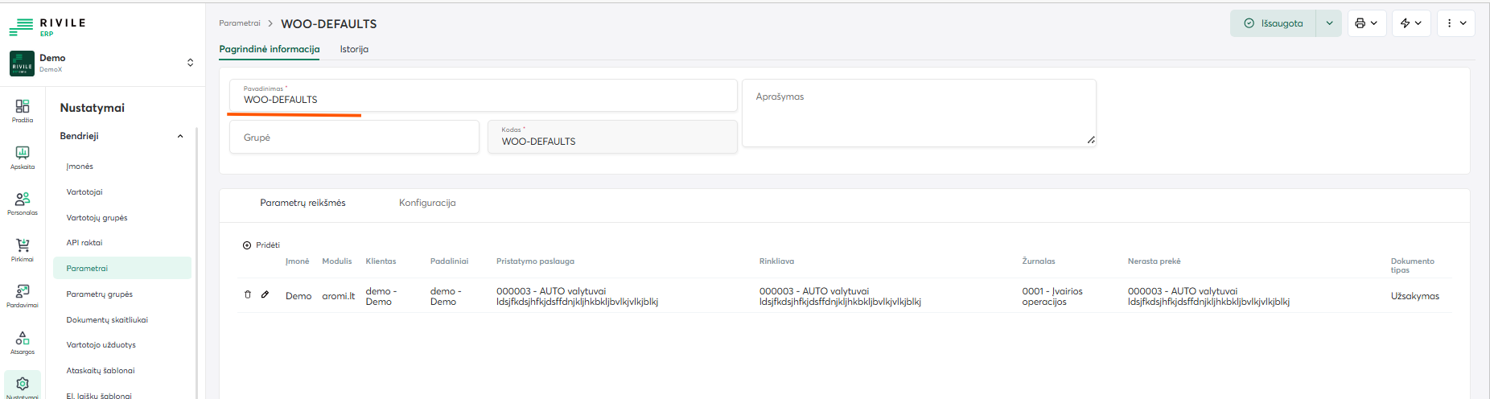1490x399 pixels.
Task: Open Pradžia home icon in sidebar
Action: 23,110
